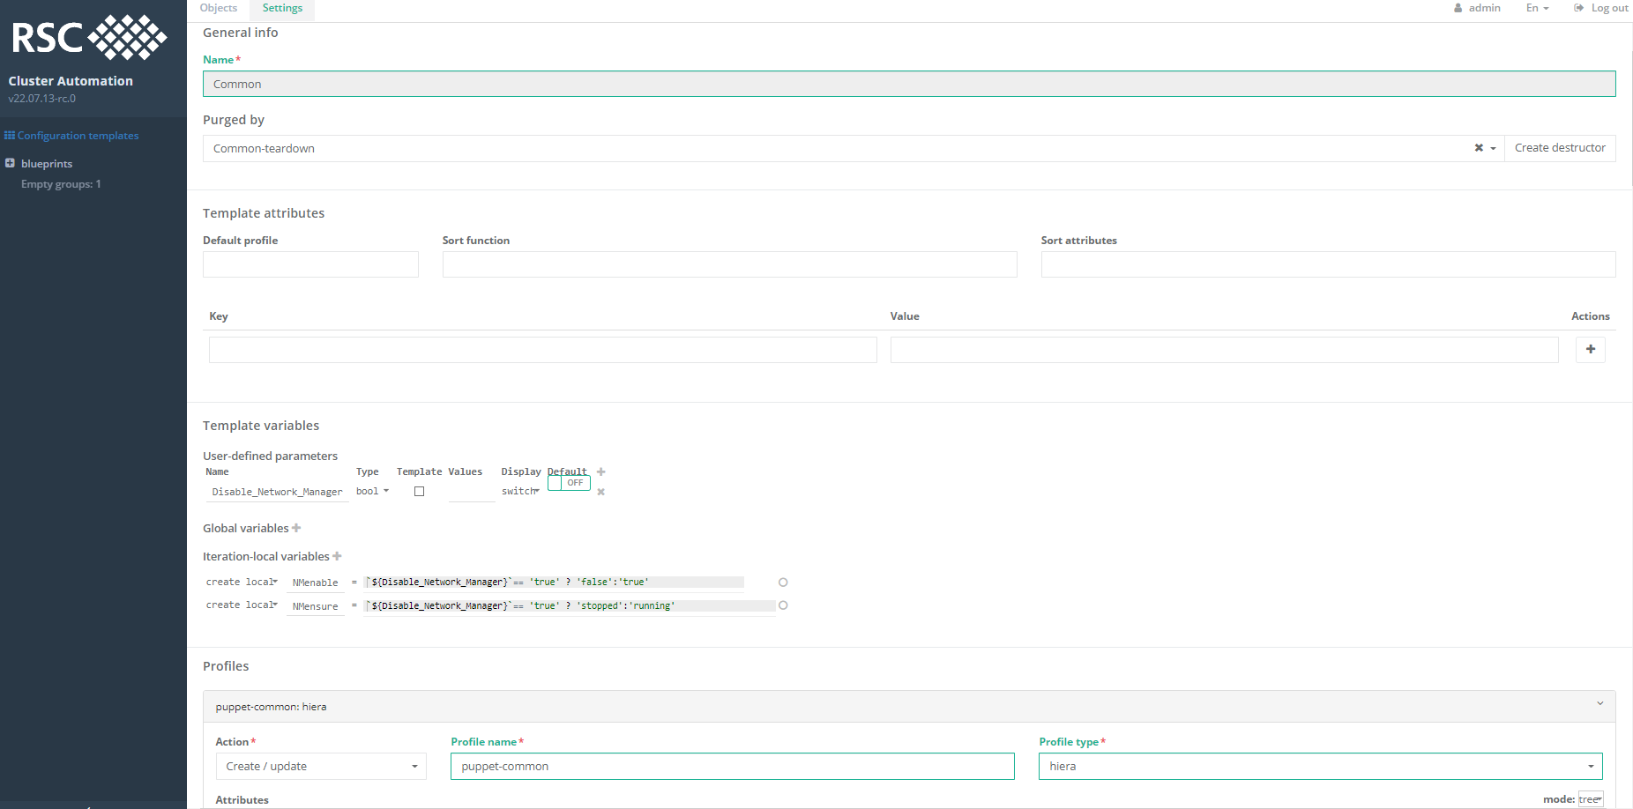
Task: Switch to the Settings tab
Action: (x=282, y=9)
